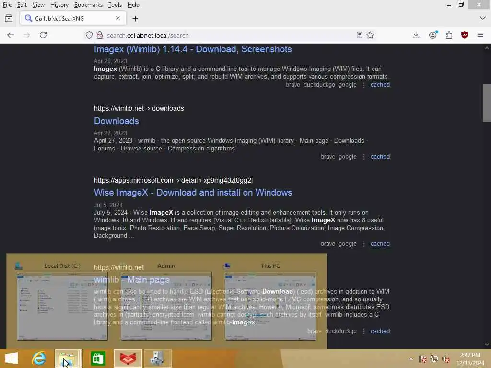491x368 pixels.
Task: Switch to This PC window preview
Action: [270, 306]
